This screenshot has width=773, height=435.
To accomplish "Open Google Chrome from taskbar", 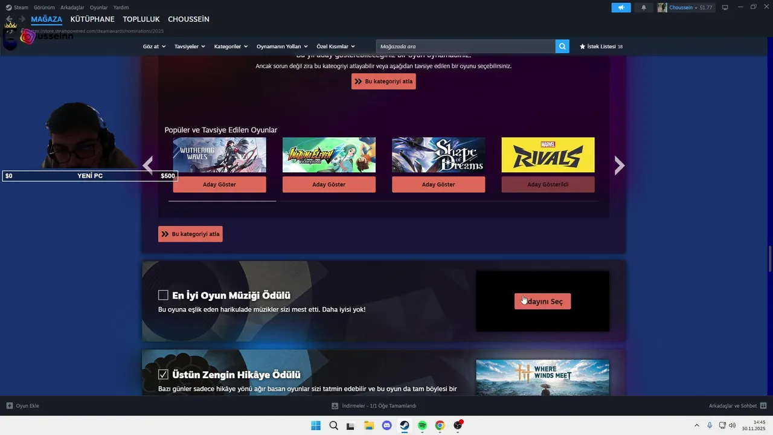I will (x=440, y=425).
